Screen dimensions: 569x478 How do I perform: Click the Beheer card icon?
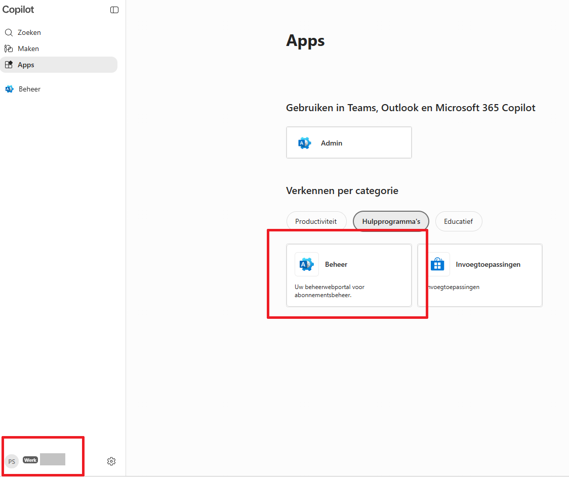tap(307, 264)
